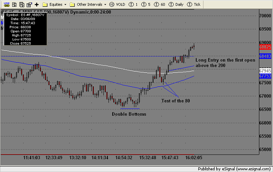Image resolution: width=273 pixels, height=172 pixels.
Task: Click the blue 68483 price marker
Action: tap(265, 56)
